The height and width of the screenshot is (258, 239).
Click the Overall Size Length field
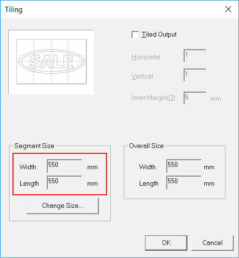[184, 183]
